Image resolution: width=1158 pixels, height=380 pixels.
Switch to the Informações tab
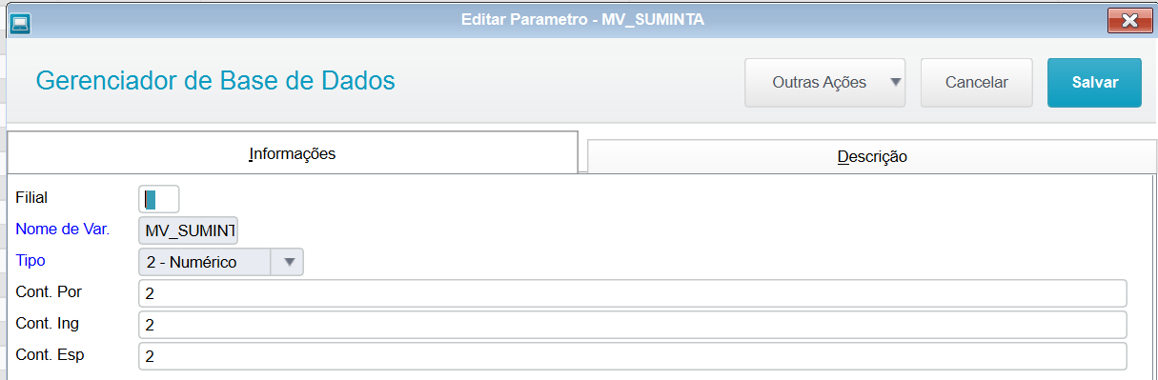(x=293, y=152)
